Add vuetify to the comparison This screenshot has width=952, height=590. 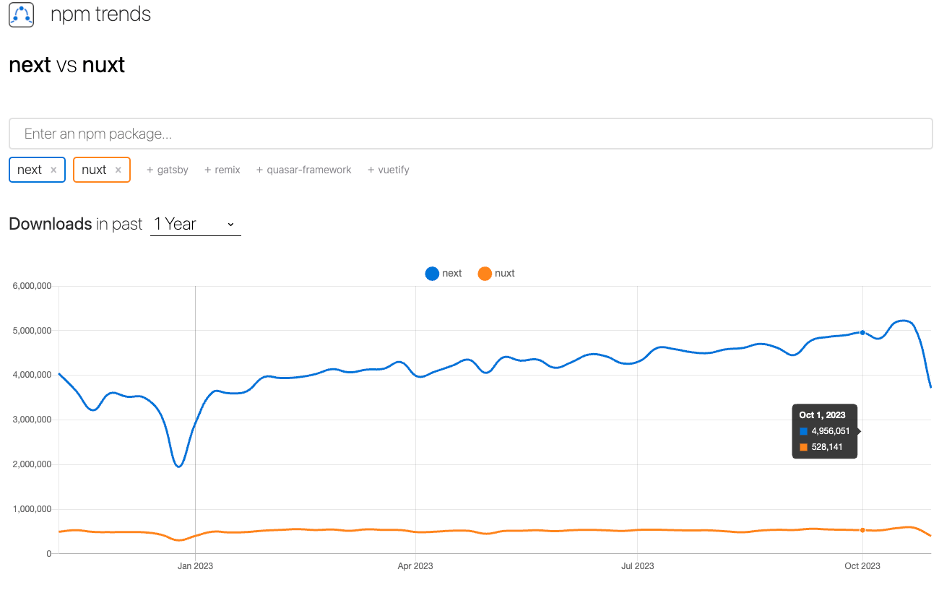click(x=389, y=170)
